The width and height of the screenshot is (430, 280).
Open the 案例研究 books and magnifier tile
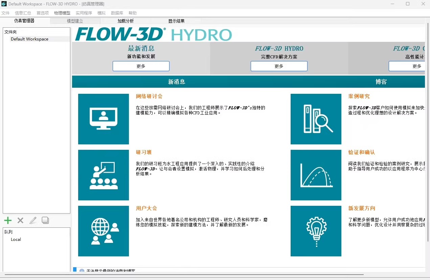pos(316,119)
